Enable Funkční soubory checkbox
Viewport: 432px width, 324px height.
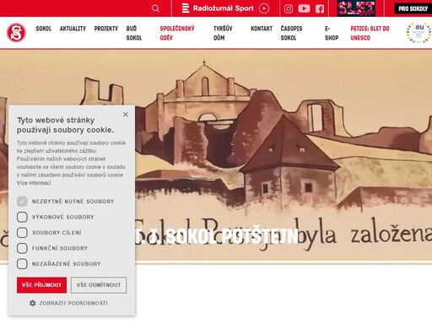22,248
